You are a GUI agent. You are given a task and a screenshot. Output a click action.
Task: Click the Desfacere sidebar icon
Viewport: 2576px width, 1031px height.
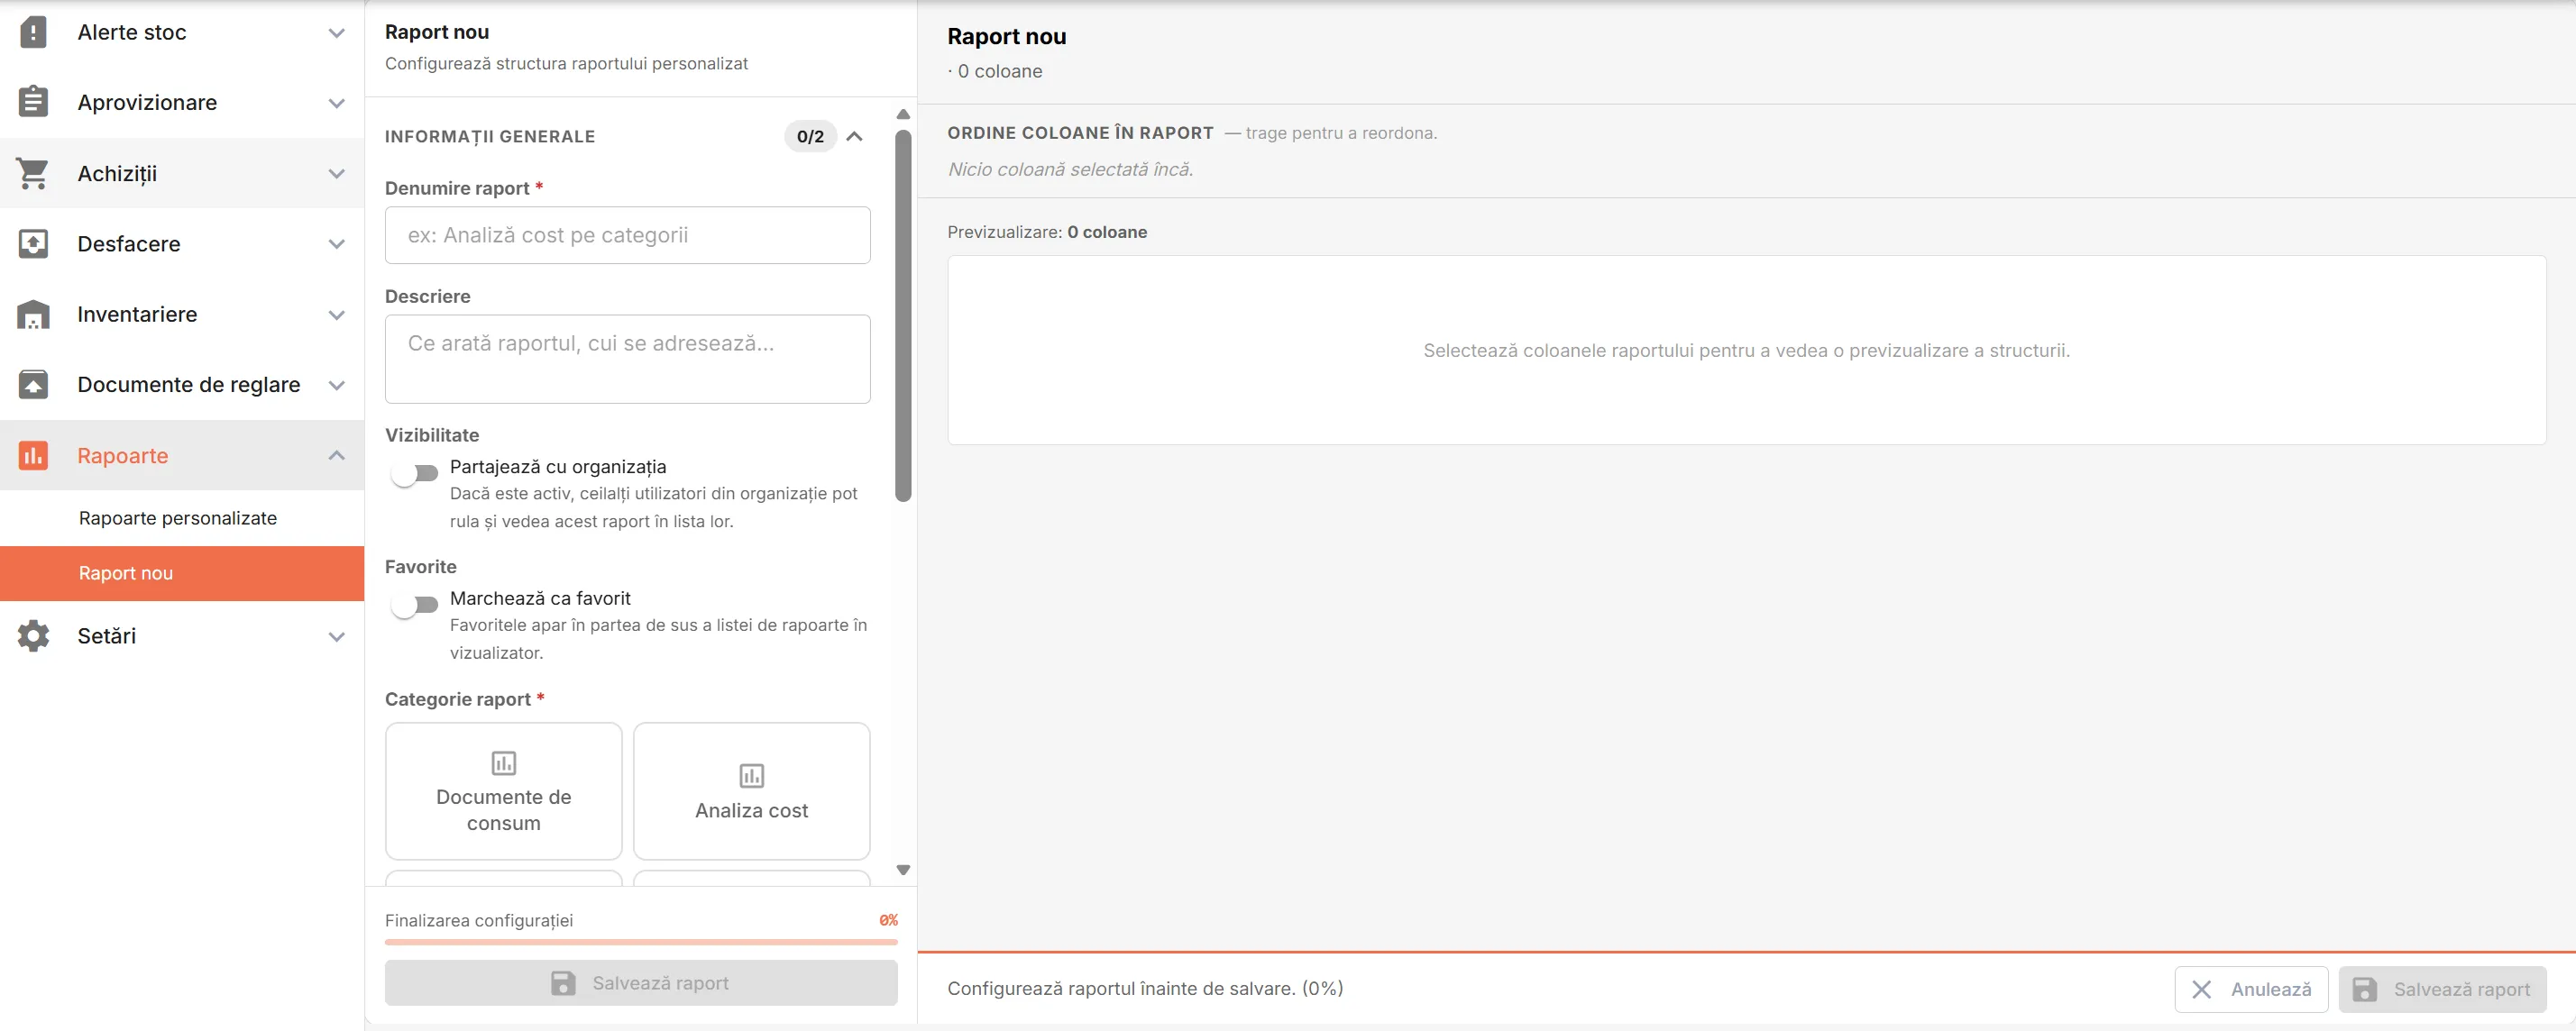pyautogui.click(x=33, y=243)
